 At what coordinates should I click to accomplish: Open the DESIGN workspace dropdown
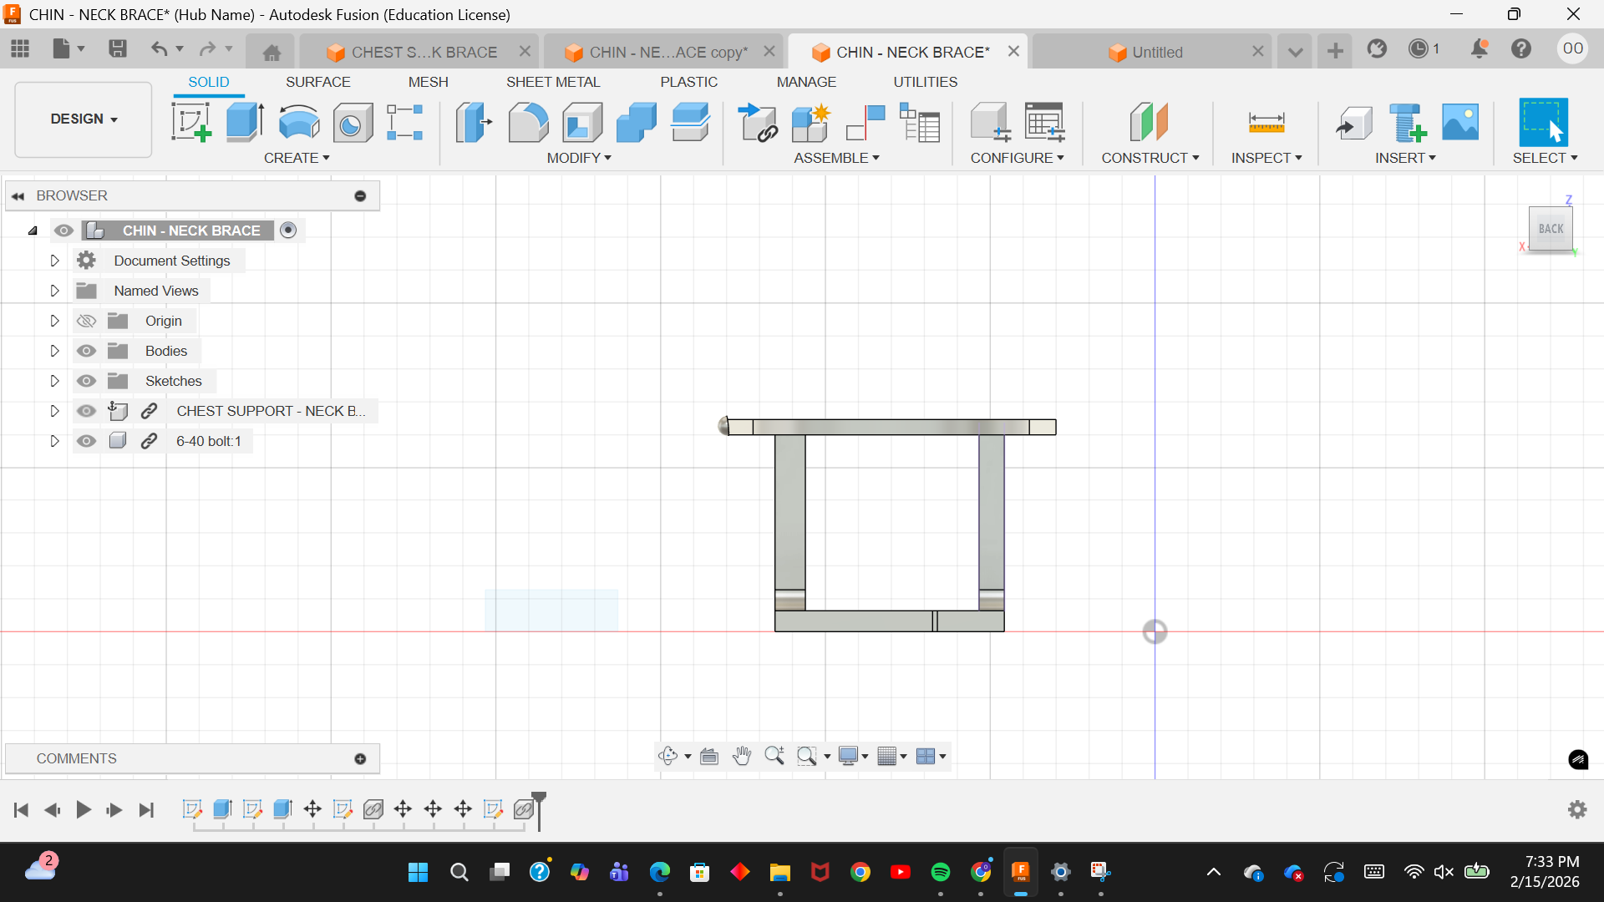pos(84,119)
